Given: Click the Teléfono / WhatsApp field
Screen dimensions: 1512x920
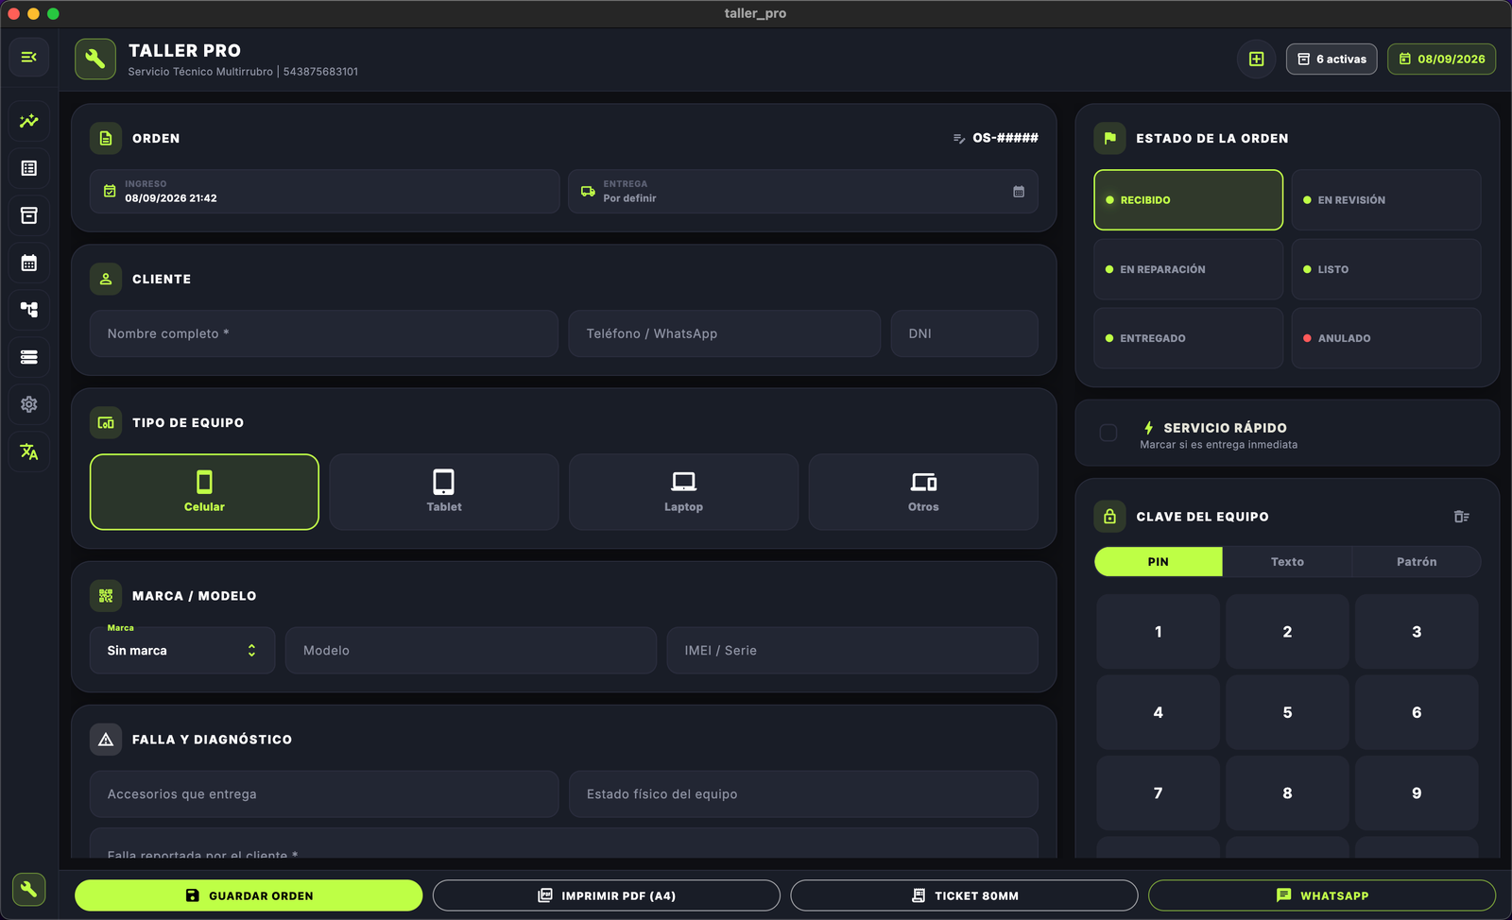Looking at the screenshot, I should pos(725,334).
